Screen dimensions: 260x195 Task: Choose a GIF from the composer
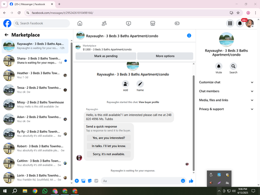coord(96,181)
